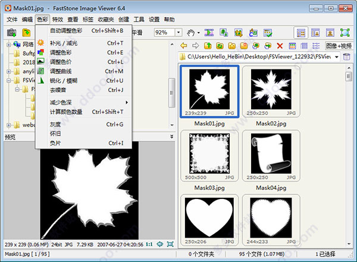Image resolution: width=357 pixels, height=262 pixels.
Task: Click the folder tree scrollbar handle
Action: pyautogui.click(x=172, y=93)
